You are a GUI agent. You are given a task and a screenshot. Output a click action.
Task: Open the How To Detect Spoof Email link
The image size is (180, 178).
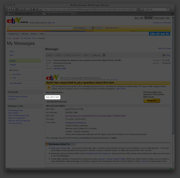(18, 116)
